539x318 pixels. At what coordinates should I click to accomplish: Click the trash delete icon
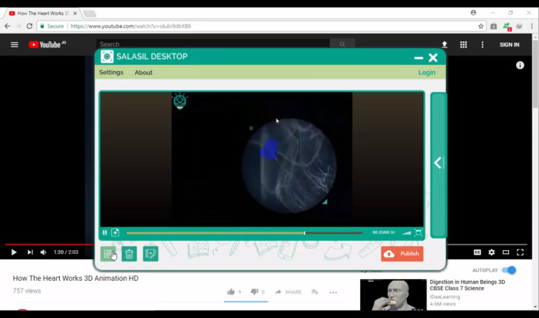point(129,254)
